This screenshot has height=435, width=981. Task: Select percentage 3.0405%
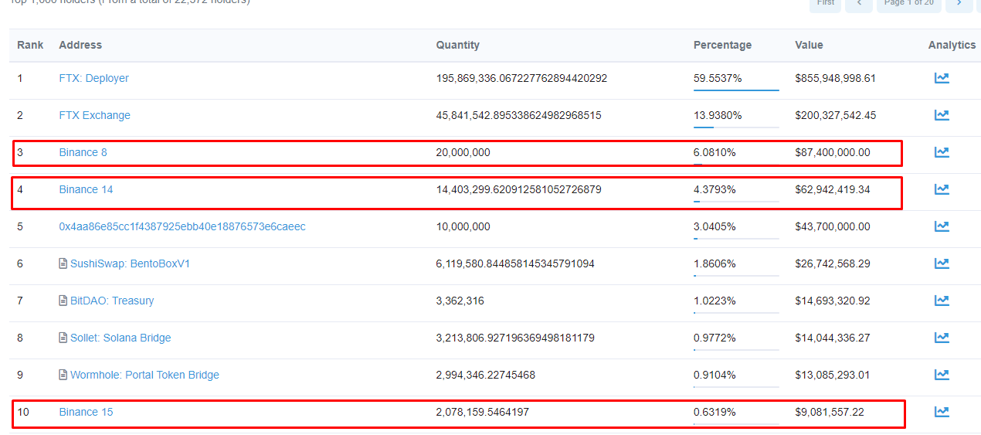click(x=715, y=226)
